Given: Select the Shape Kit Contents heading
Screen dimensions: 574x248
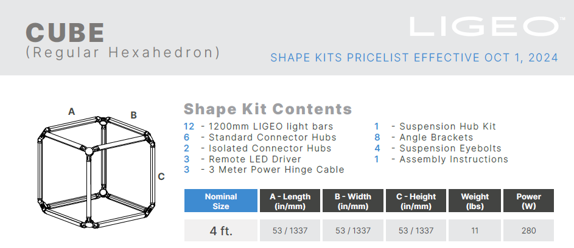Looking at the screenshot, I should point(268,109).
